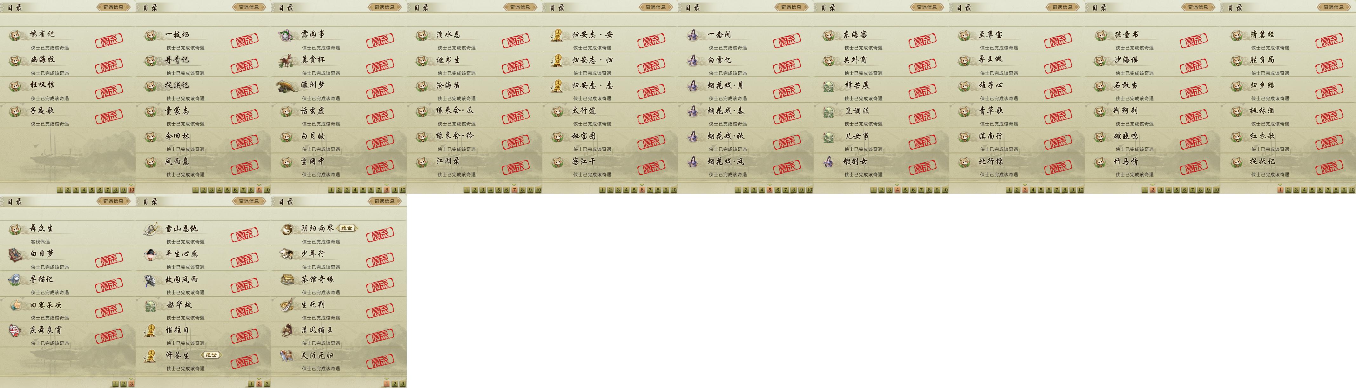Click the 绝世 badge next to 阴阳两界
The width and height of the screenshot is (1356, 388).
tap(347, 228)
